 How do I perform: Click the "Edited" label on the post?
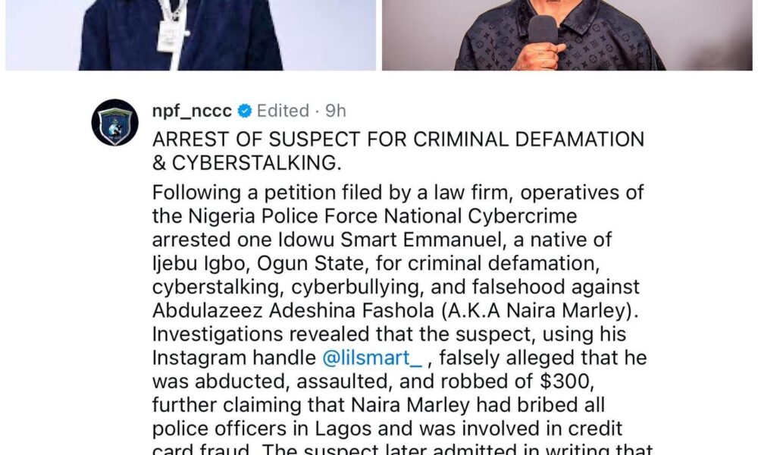pyautogui.click(x=283, y=111)
